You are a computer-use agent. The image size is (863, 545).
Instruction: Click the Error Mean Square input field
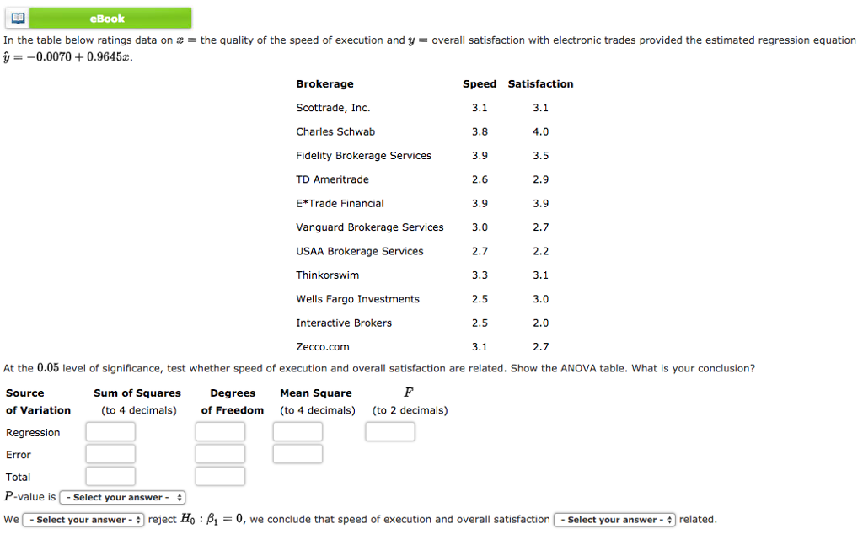click(297, 453)
